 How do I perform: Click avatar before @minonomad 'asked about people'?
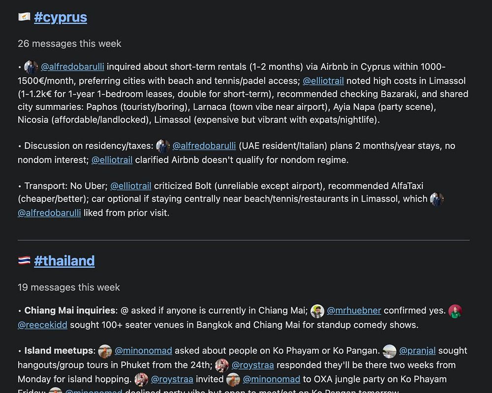(105, 351)
